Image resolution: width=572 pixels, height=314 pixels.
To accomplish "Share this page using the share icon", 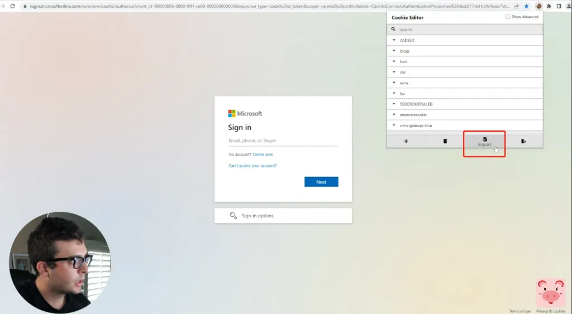I will point(517,6).
